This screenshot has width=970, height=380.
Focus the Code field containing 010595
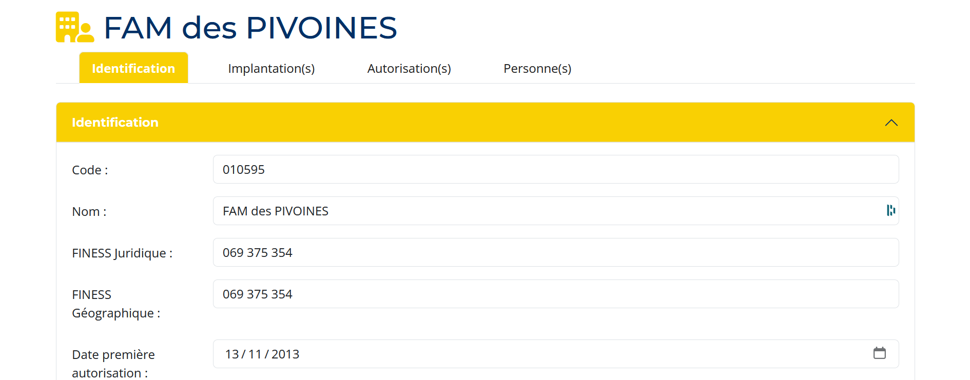555,170
